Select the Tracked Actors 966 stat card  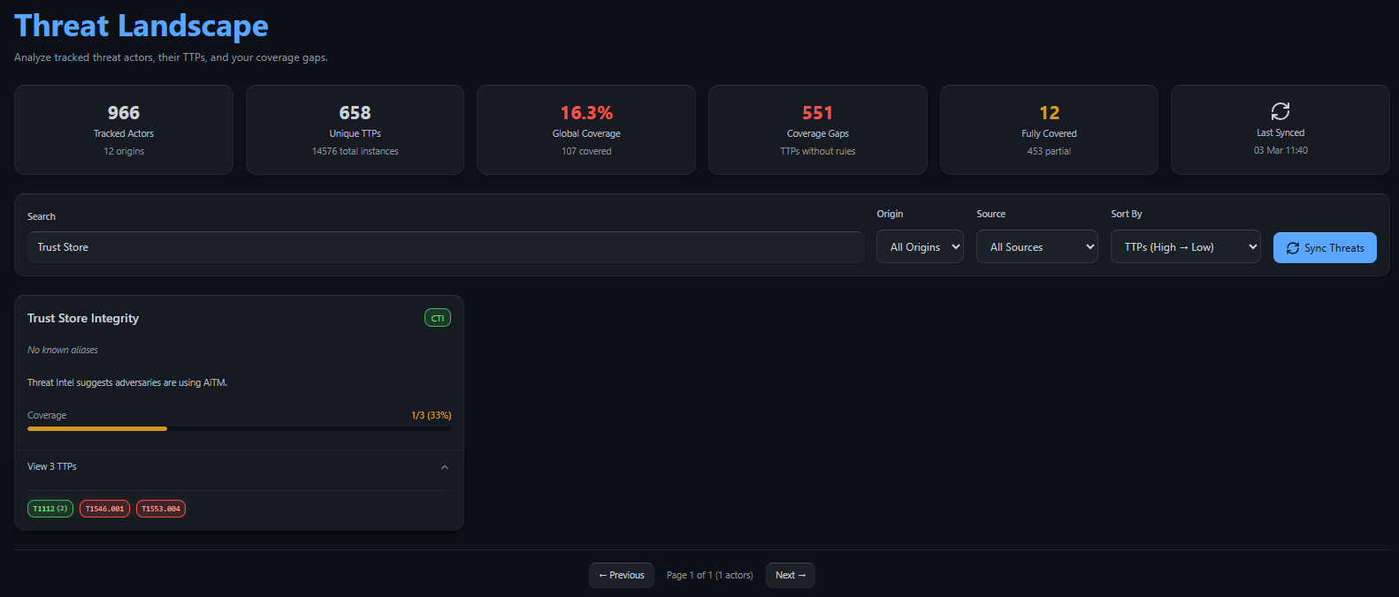124,130
